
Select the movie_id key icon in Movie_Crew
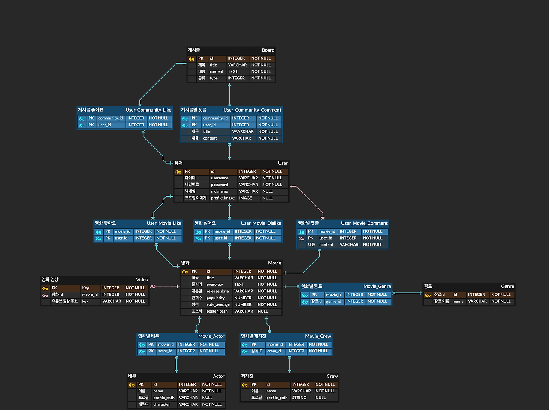click(245, 345)
